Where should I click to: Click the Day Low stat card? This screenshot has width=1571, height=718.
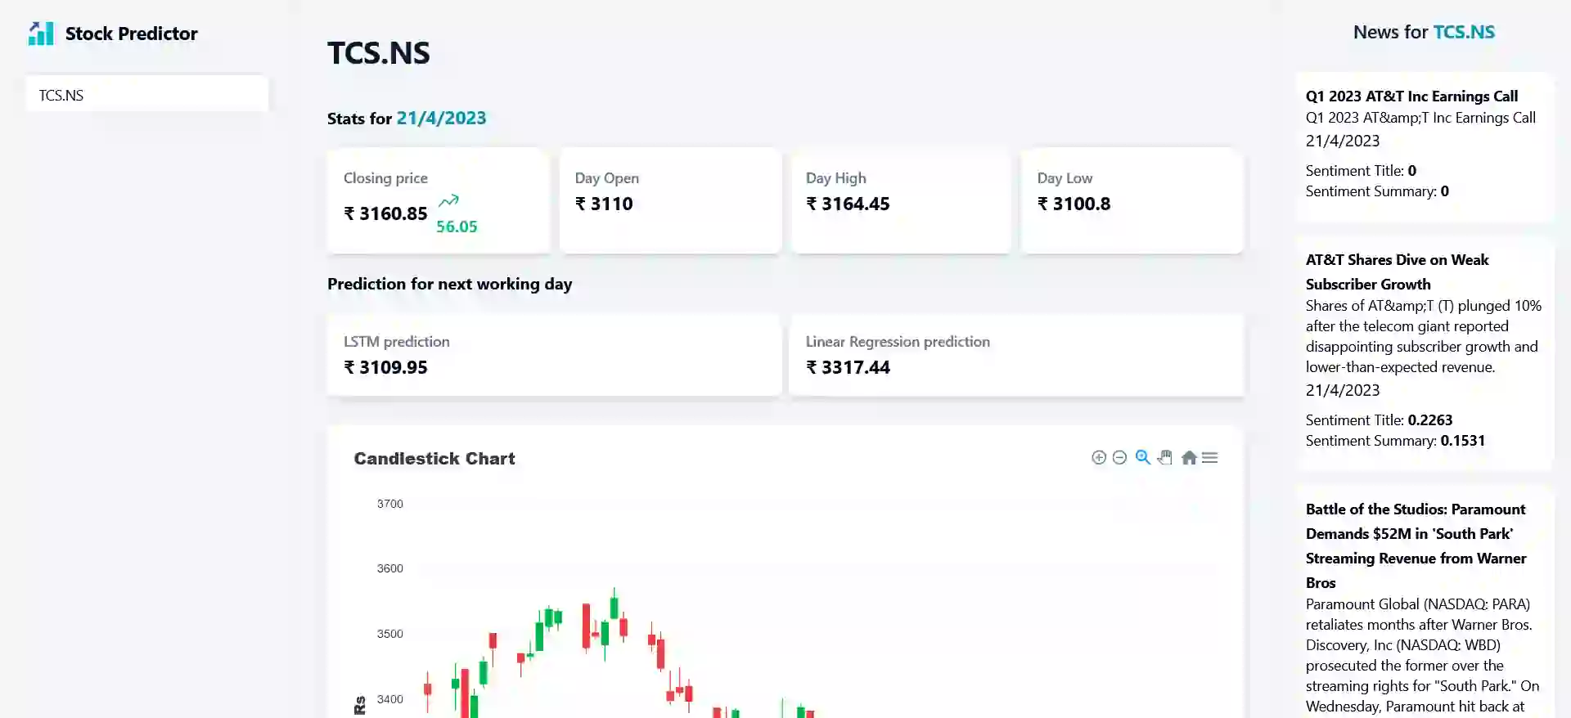(1132, 200)
